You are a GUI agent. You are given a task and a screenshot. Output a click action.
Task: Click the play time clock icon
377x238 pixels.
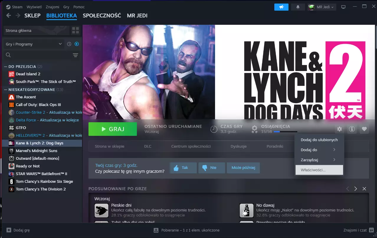pos(214,129)
